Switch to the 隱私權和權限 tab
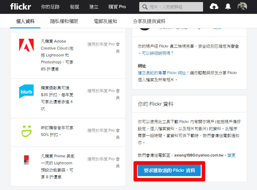 pos(64,21)
